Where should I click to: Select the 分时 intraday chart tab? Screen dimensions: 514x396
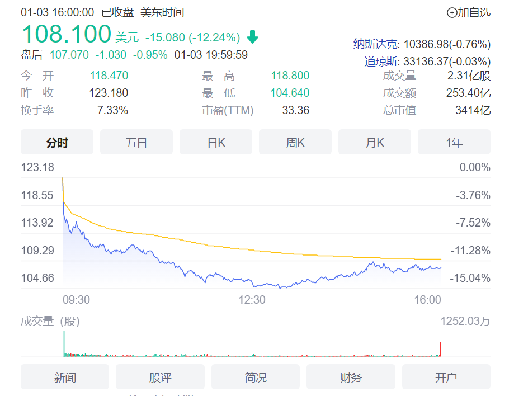[56, 142]
